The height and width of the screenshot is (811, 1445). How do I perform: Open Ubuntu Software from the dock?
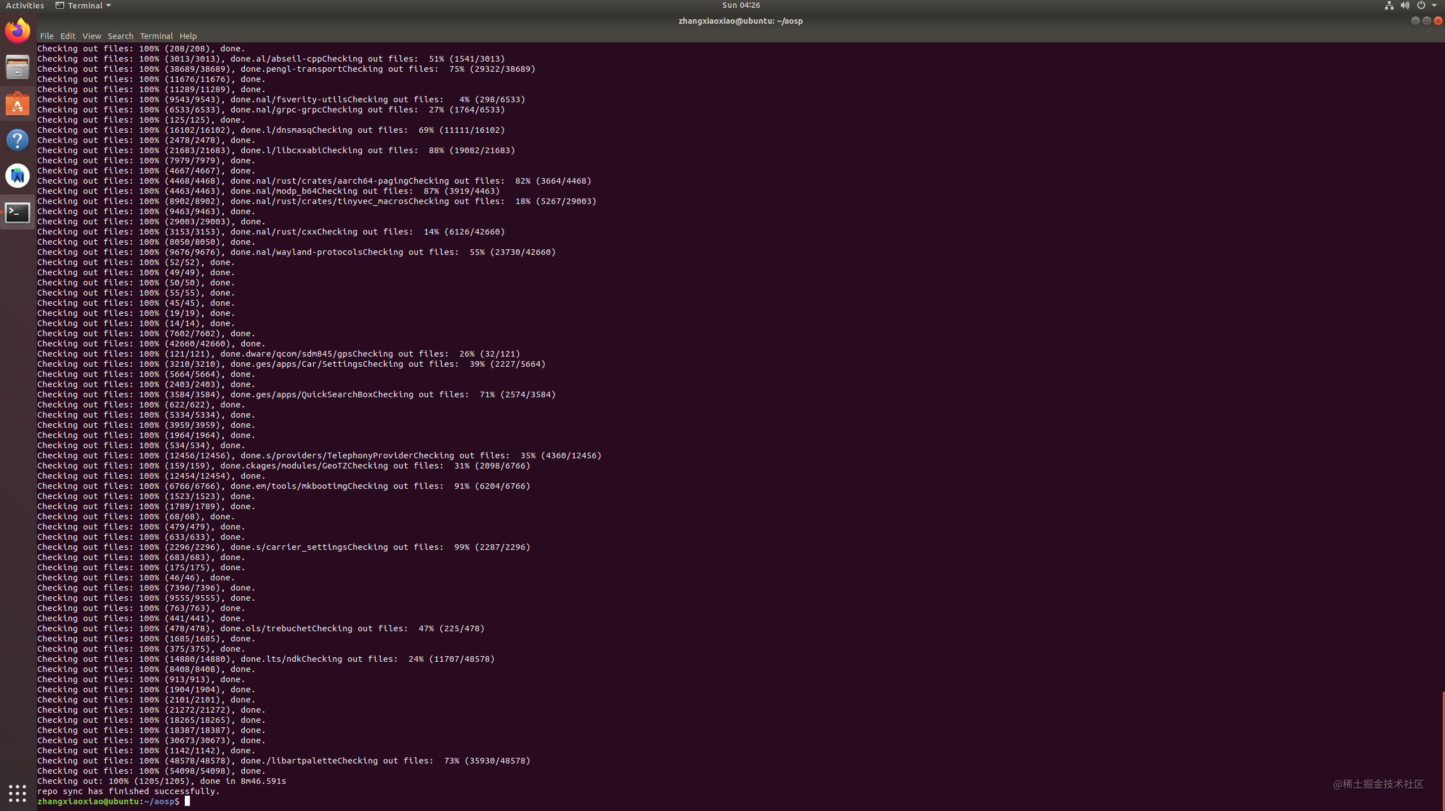[17, 103]
